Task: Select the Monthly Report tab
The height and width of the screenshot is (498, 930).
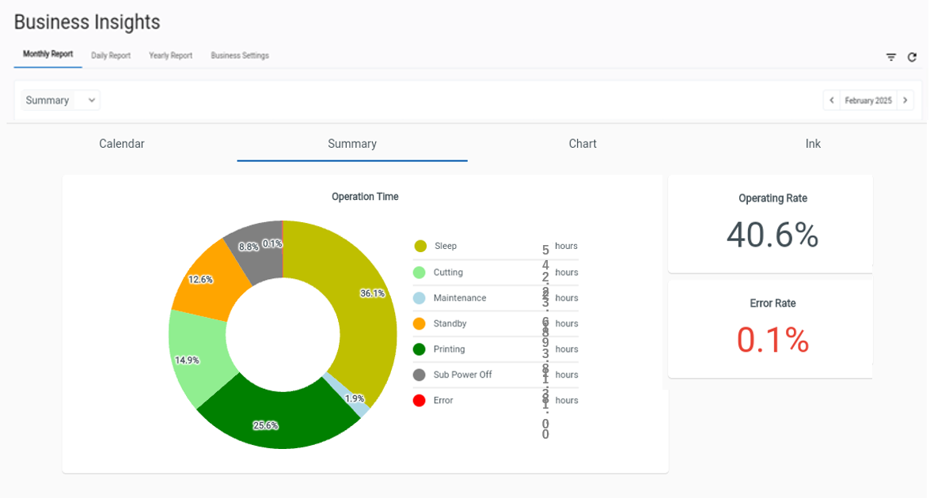Action: point(47,55)
